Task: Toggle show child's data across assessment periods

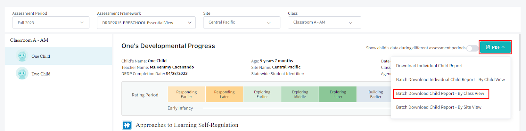Action: 472,48
